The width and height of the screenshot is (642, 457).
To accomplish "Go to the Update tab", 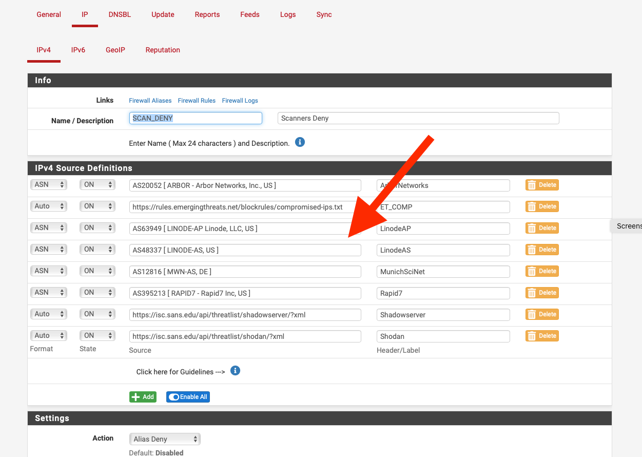I will coord(163,14).
